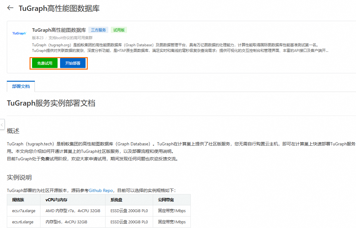
Task: Click ESSD云盘 200GiB PL0 in ecs.r7a.xlarge row
Action: (x=129, y=211)
